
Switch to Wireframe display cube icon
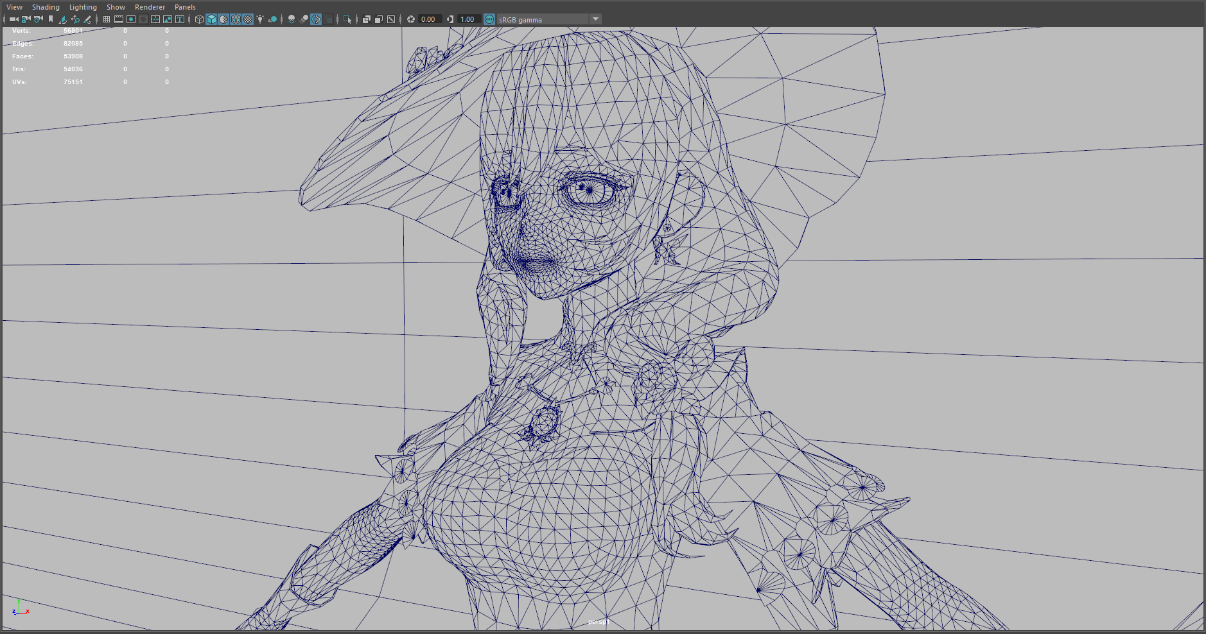[199, 19]
